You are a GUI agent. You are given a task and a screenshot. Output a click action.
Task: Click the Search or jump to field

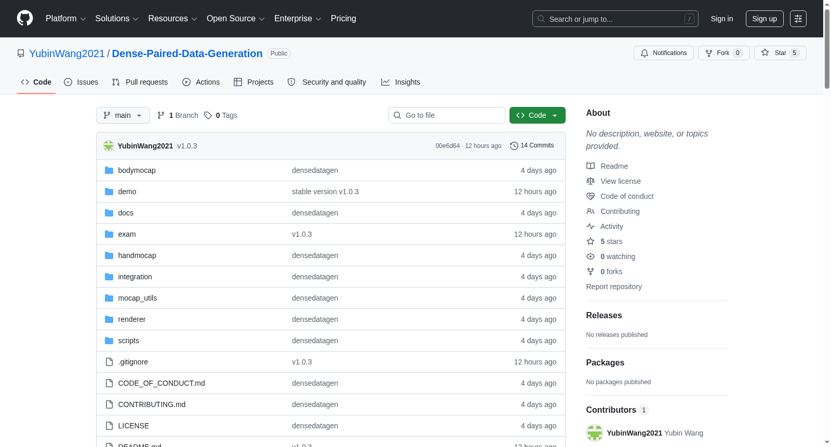(615, 19)
